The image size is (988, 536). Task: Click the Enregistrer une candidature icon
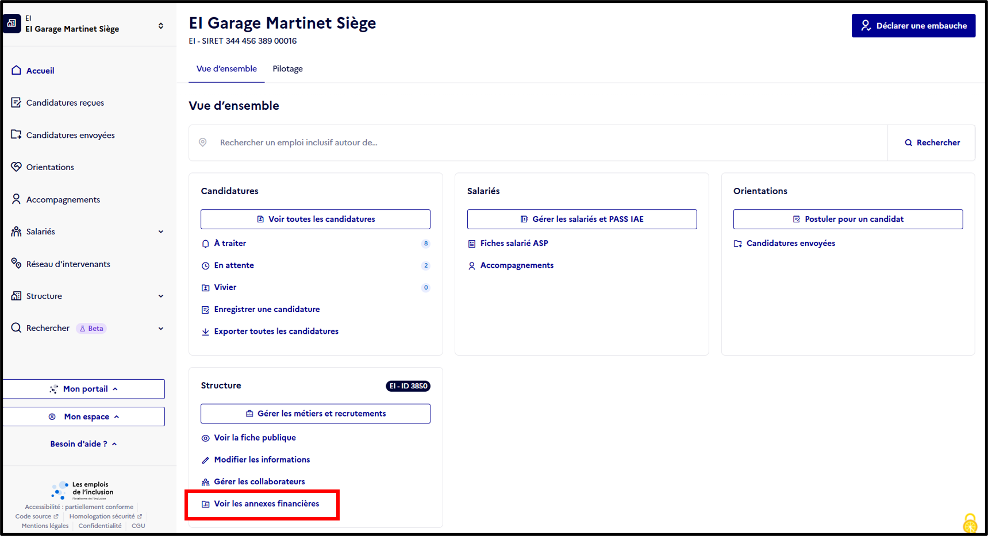[x=205, y=310]
